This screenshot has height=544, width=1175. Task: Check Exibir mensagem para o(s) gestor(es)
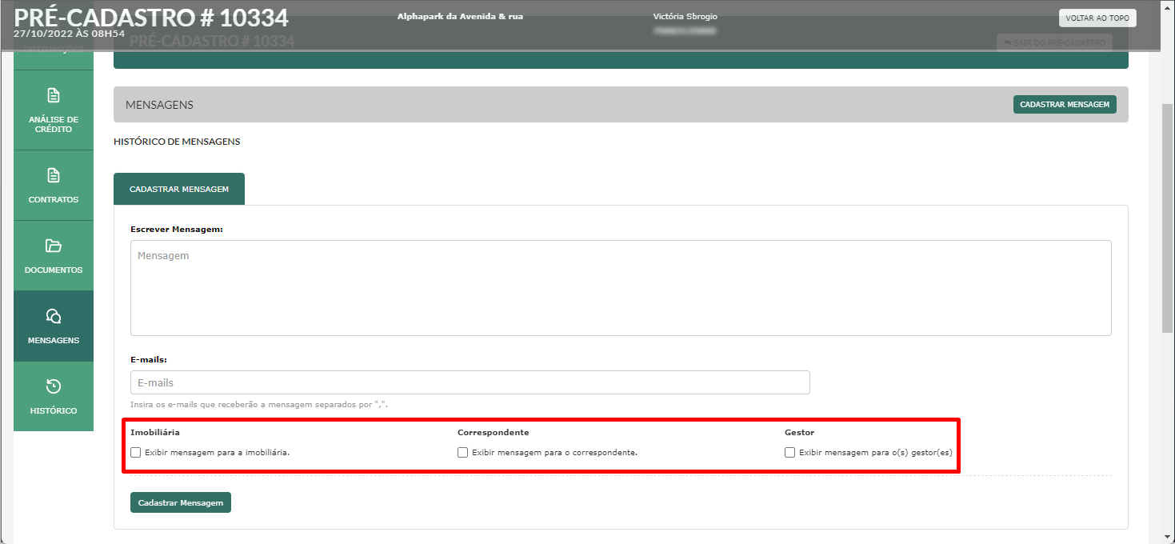pos(790,452)
